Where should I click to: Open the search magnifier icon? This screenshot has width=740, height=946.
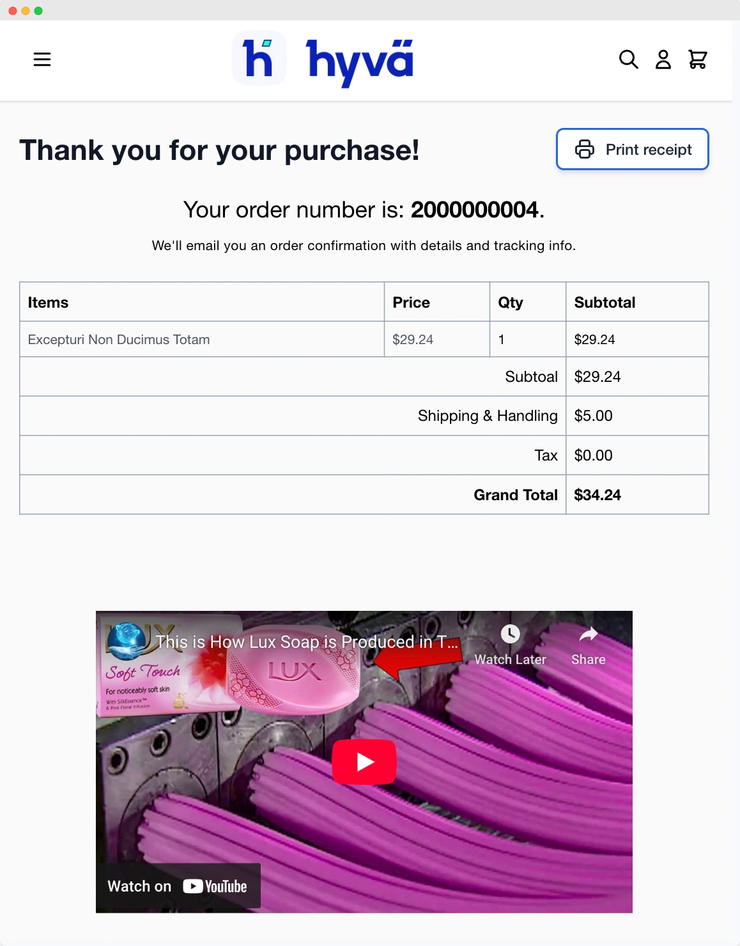click(x=629, y=59)
